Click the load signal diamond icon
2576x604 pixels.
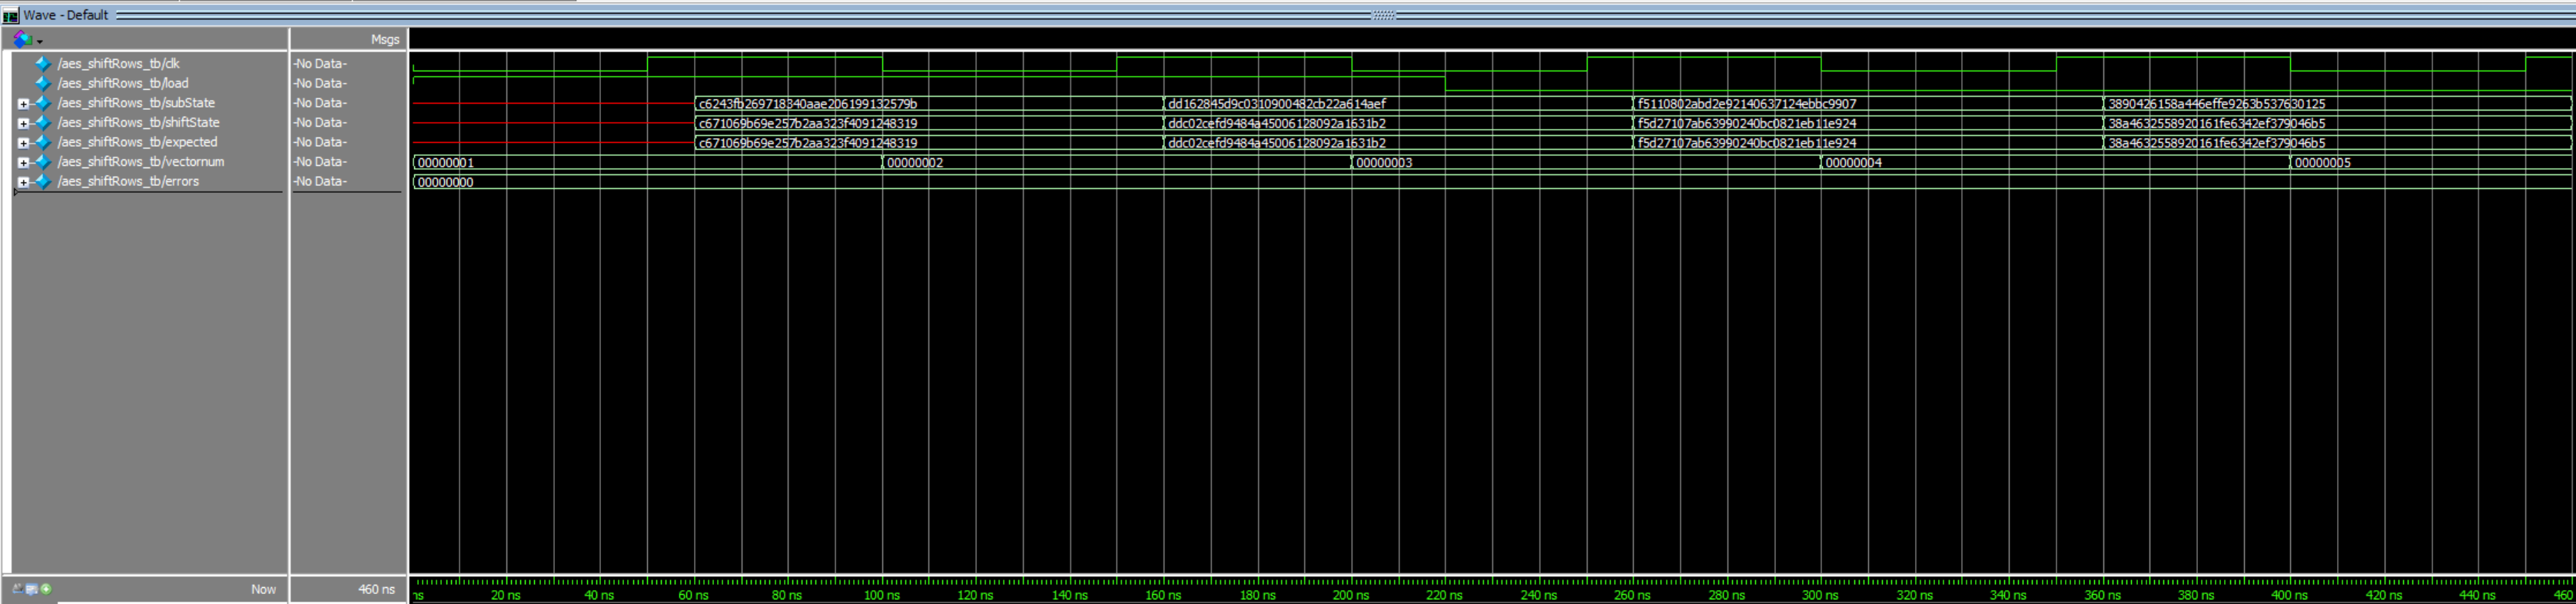[x=42, y=84]
